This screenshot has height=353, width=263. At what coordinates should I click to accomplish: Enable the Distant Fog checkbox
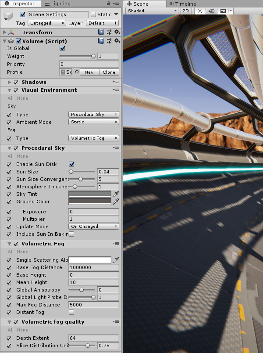pos(71,312)
